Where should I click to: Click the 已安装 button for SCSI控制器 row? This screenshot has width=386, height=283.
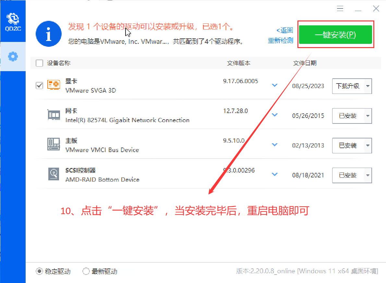(x=348, y=175)
